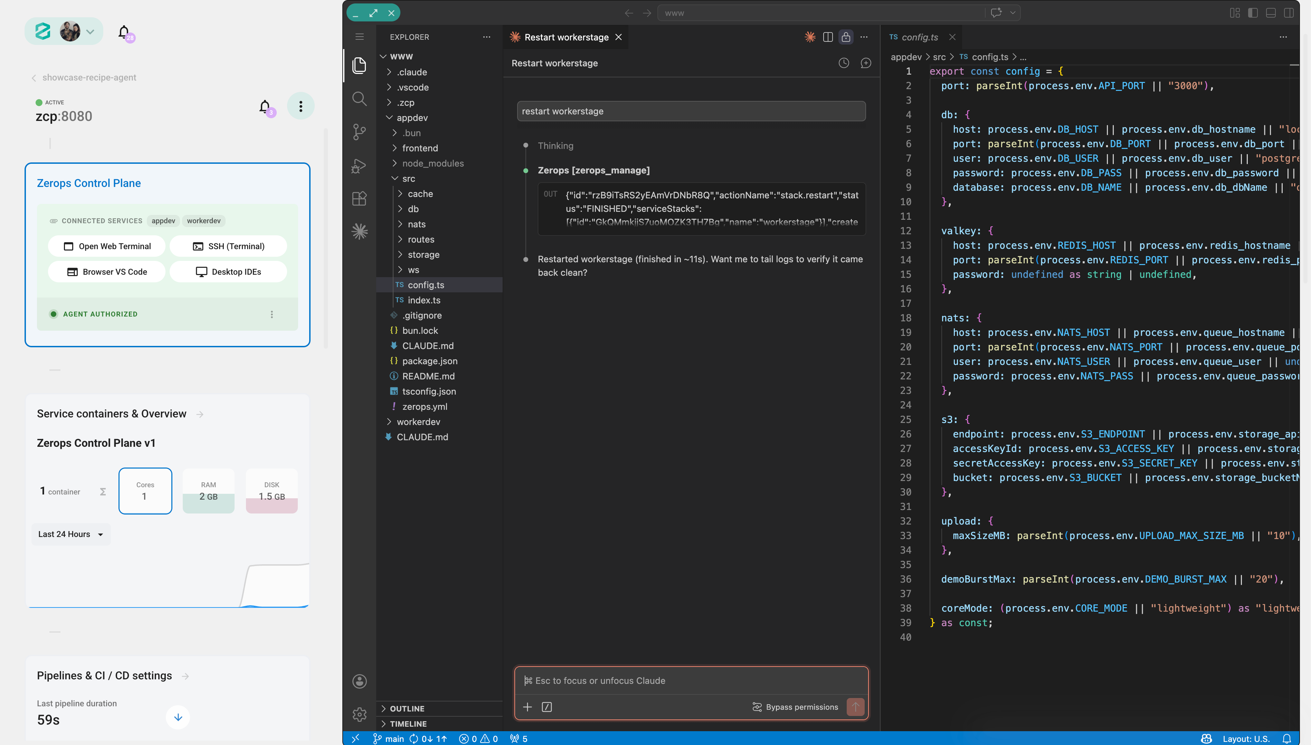Click the main branch in status bar
Viewport: 1311px width, 745px height.
[389, 738]
